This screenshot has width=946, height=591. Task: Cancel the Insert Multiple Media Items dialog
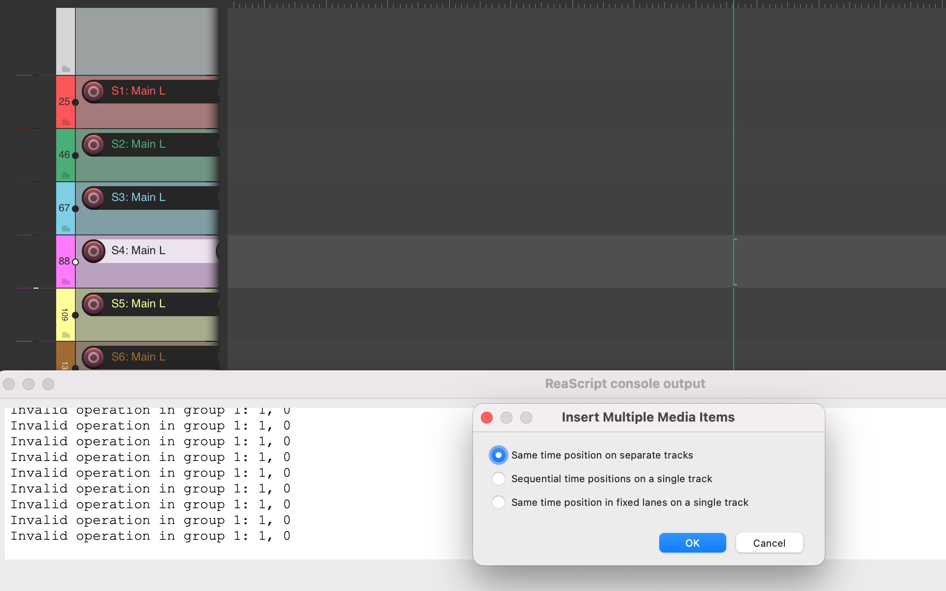pyautogui.click(x=769, y=543)
